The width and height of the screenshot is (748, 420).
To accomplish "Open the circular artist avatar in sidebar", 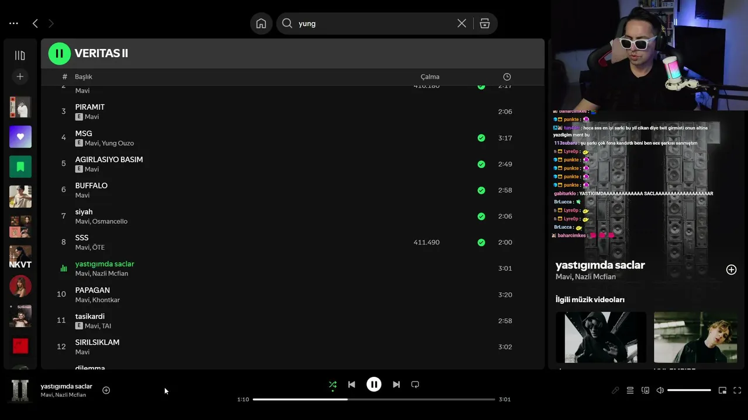I will (x=20, y=286).
